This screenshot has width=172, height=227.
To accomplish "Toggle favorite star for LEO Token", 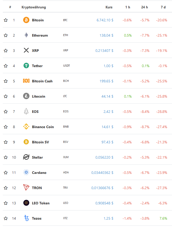I will pyautogui.click(x=6, y=203).
